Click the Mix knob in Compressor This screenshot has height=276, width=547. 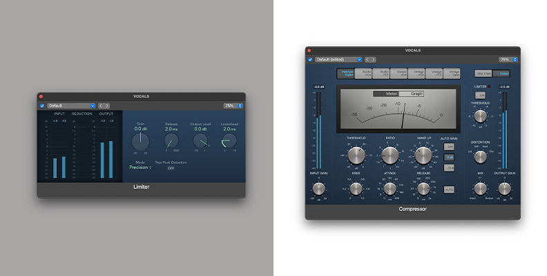481,189
